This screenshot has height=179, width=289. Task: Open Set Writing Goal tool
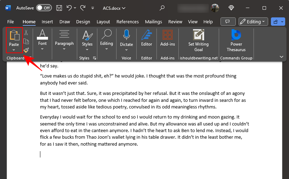pyautogui.click(x=199, y=35)
